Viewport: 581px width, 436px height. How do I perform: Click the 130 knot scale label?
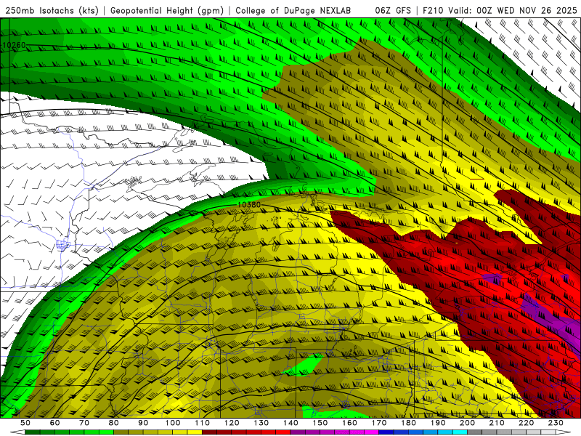point(261,423)
